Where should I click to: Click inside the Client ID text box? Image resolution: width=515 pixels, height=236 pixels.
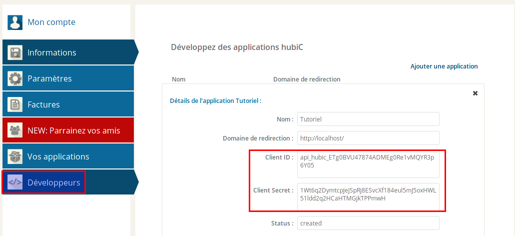368,164
